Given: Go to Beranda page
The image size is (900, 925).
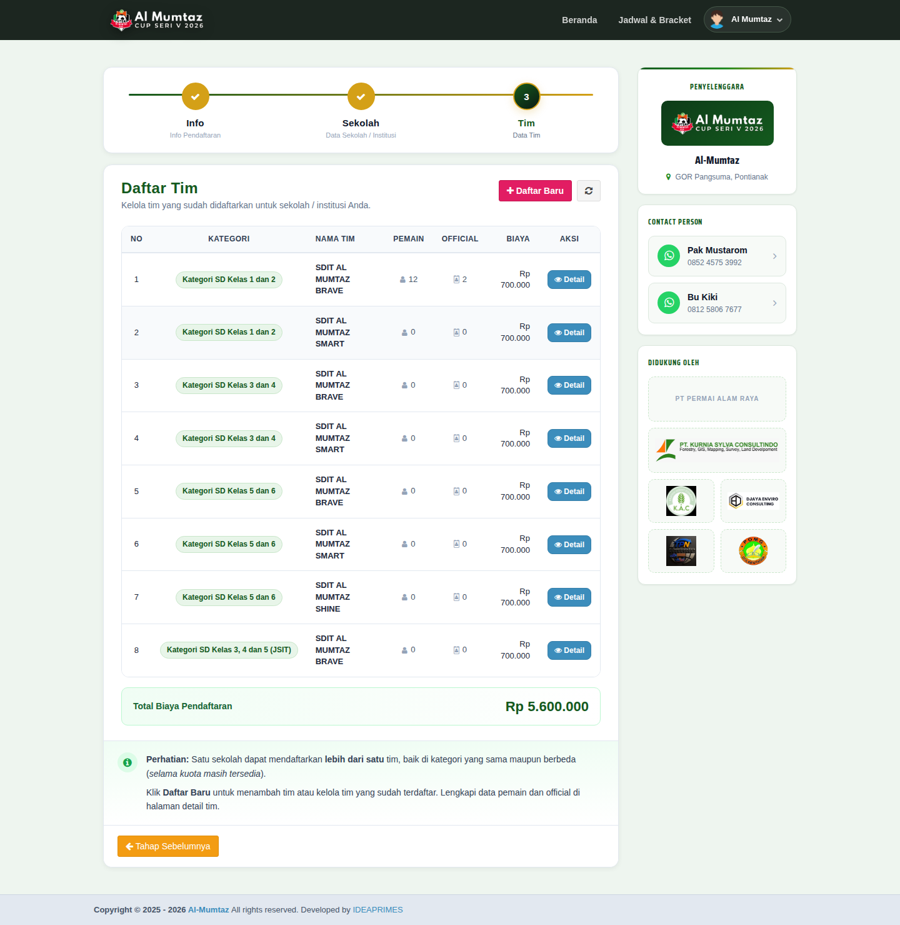Looking at the screenshot, I should click(x=579, y=20).
